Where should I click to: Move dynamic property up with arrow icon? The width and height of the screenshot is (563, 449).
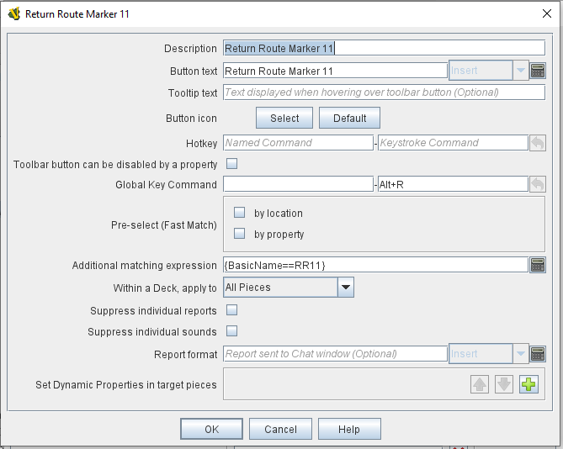click(480, 384)
